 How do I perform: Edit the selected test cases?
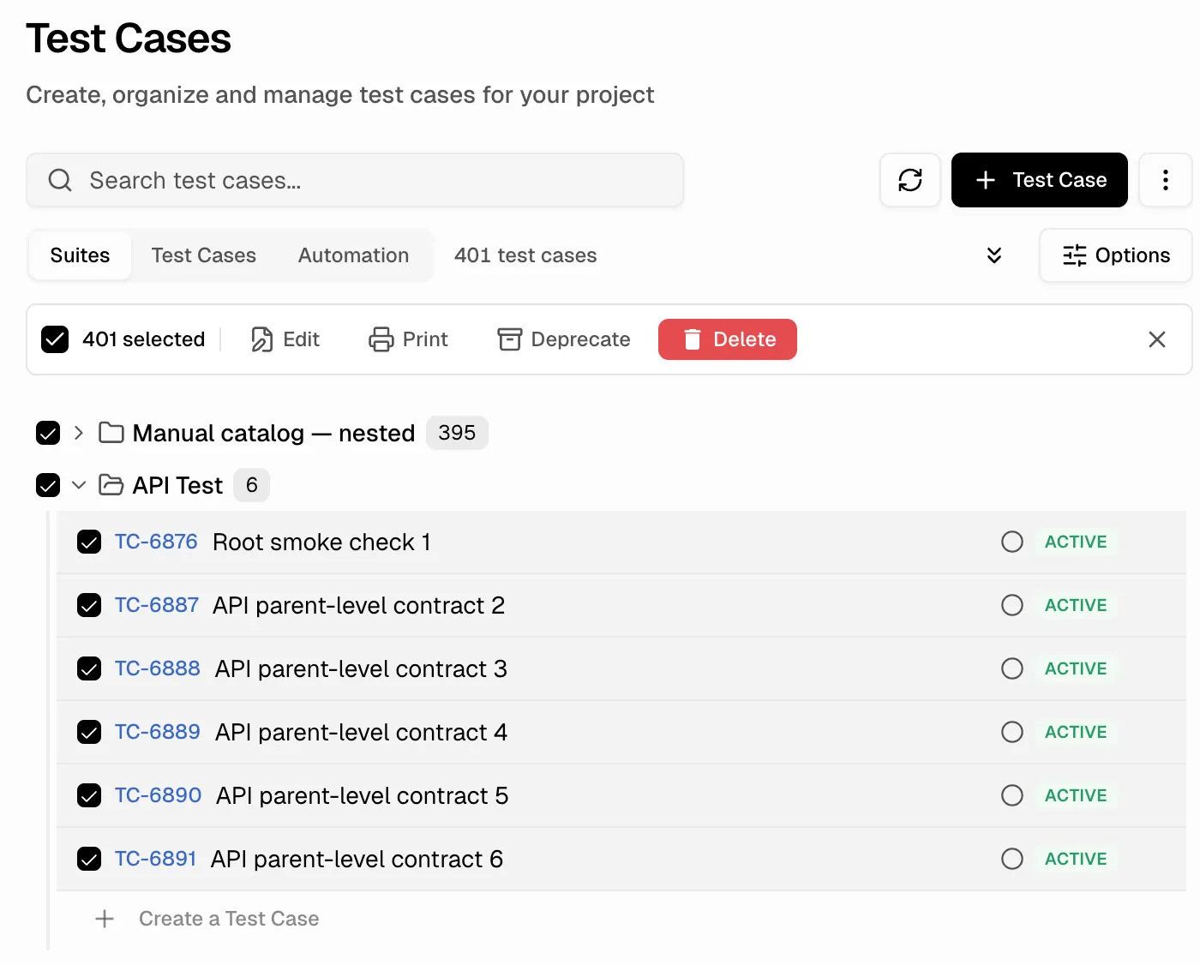[285, 339]
